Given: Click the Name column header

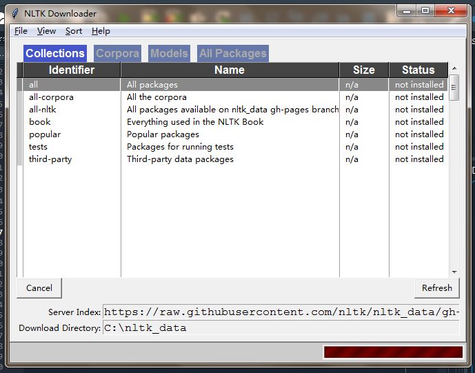Looking at the screenshot, I should click(x=230, y=70).
